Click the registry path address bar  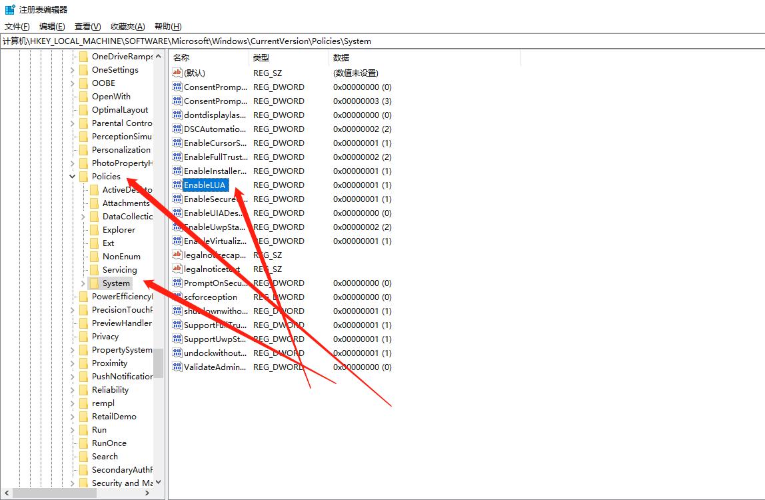click(x=382, y=41)
